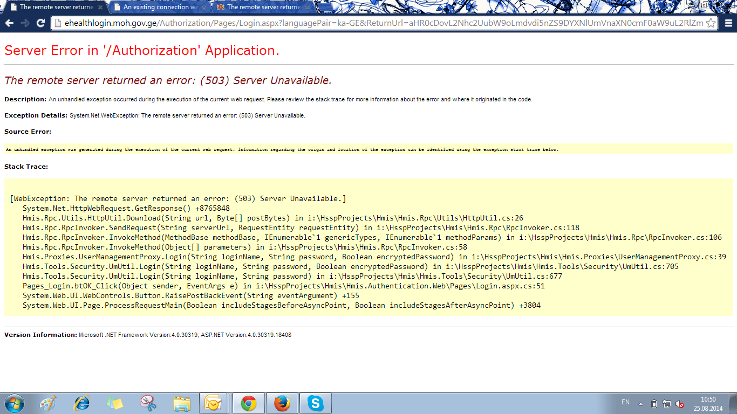Switch to third tab with crest favicon
Screen dimensions: 737x414
coord(259,7)
